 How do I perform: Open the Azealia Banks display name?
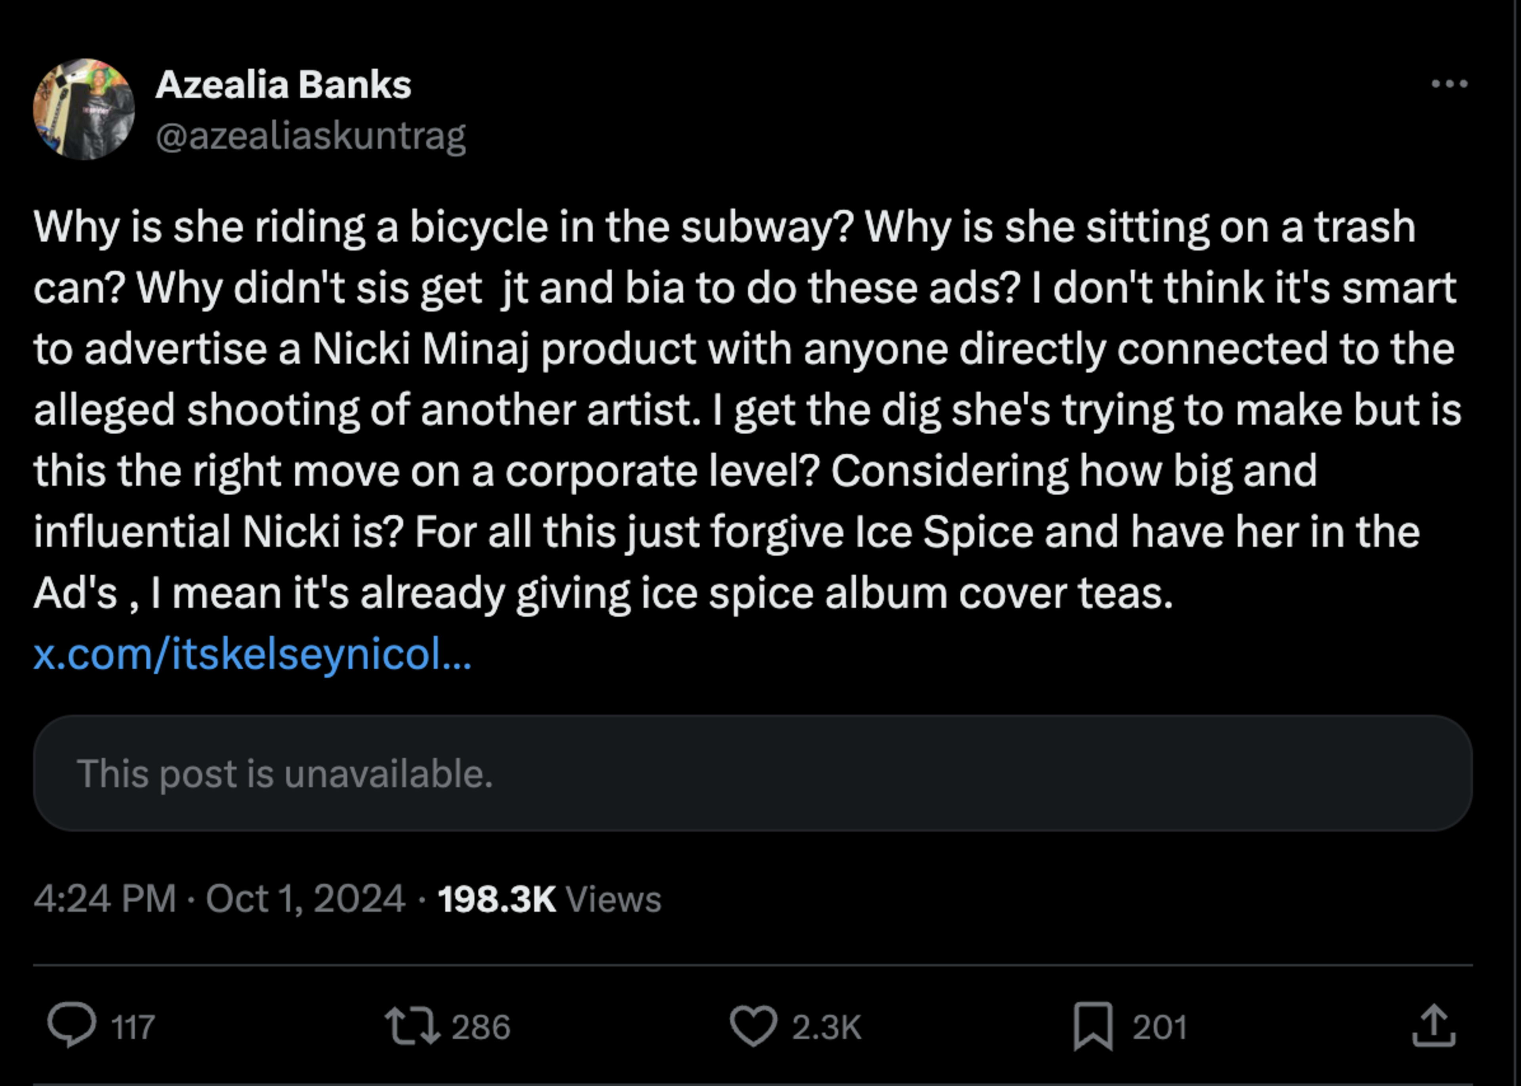point(283,85)
